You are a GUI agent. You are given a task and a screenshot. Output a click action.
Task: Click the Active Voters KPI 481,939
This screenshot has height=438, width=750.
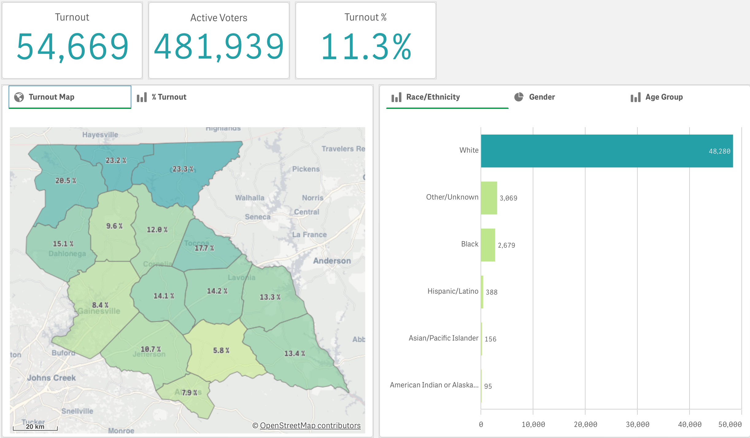tap(219, 47)
